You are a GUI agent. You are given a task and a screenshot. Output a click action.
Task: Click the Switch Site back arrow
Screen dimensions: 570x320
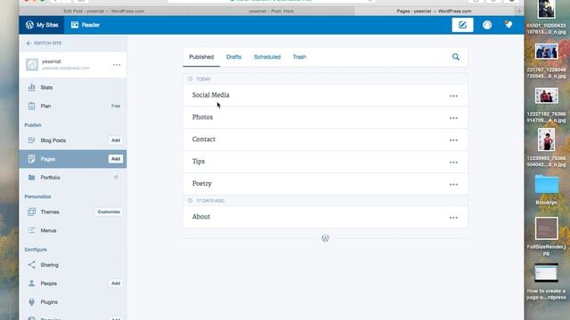(x=28, y=44)
